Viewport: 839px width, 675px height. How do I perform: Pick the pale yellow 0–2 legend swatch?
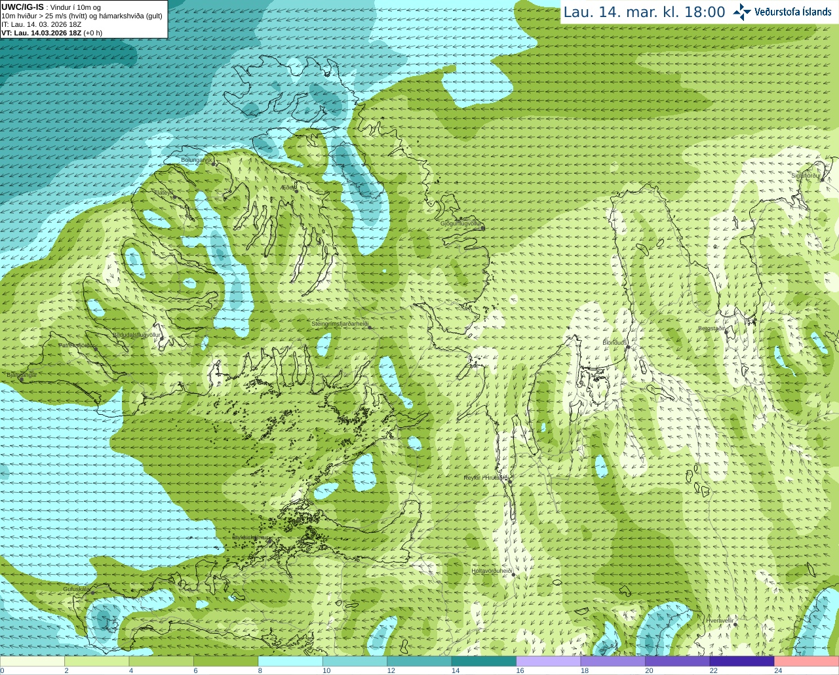[32, 661]
